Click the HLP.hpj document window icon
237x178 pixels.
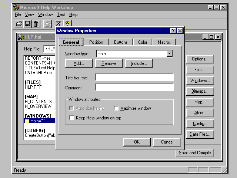tap(21, 37)
